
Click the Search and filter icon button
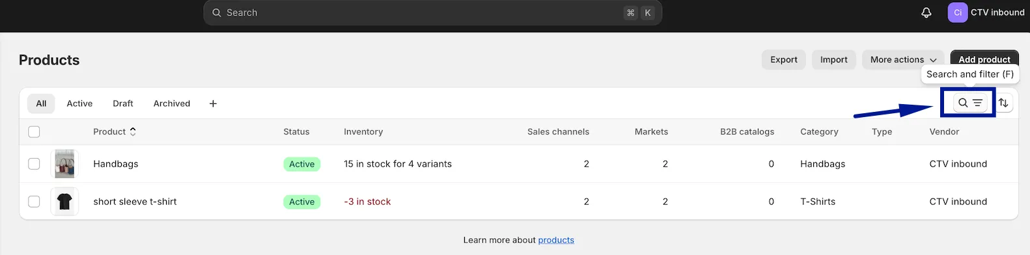970,103
